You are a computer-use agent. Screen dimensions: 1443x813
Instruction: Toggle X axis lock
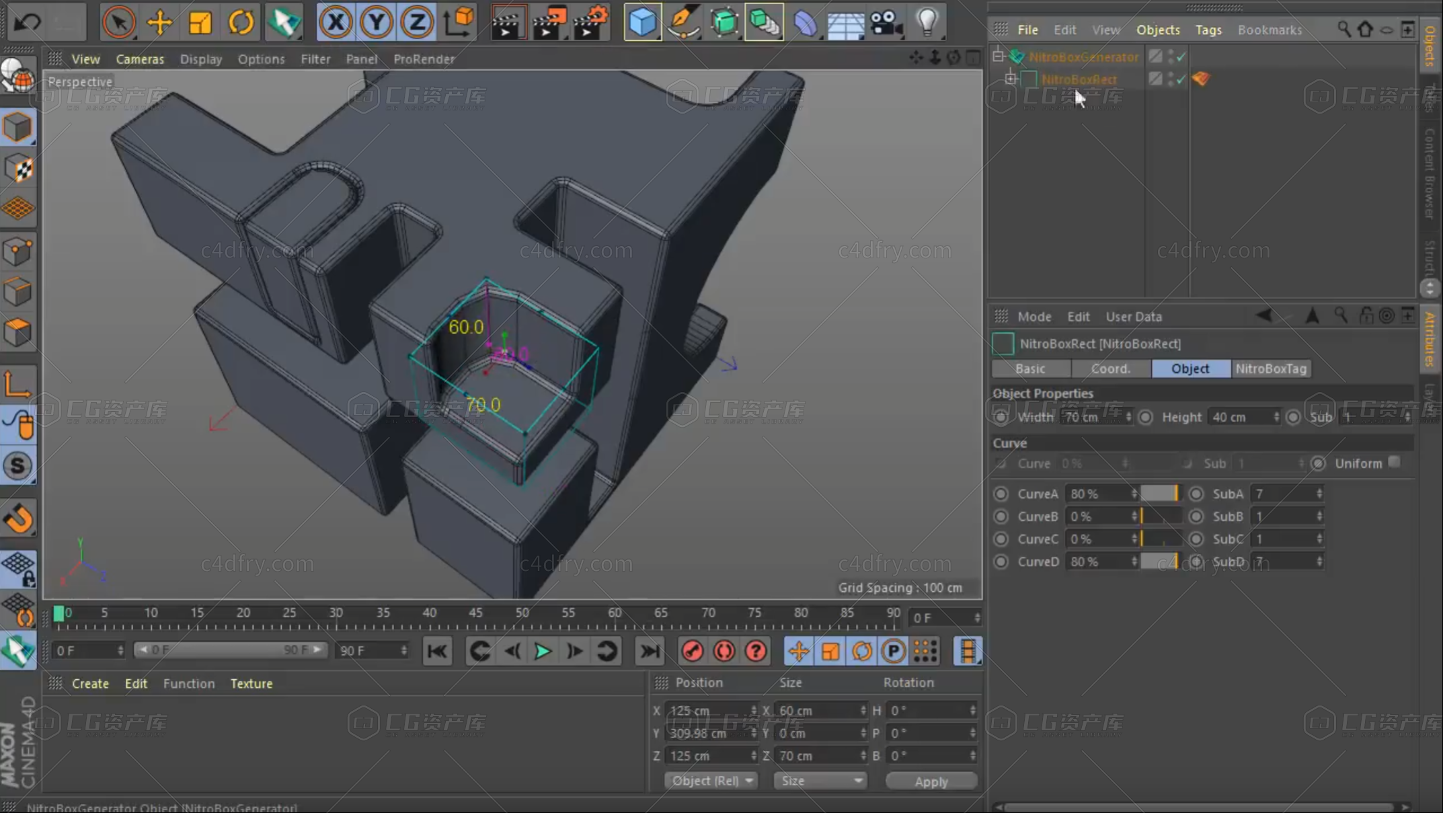pos(336,22)
